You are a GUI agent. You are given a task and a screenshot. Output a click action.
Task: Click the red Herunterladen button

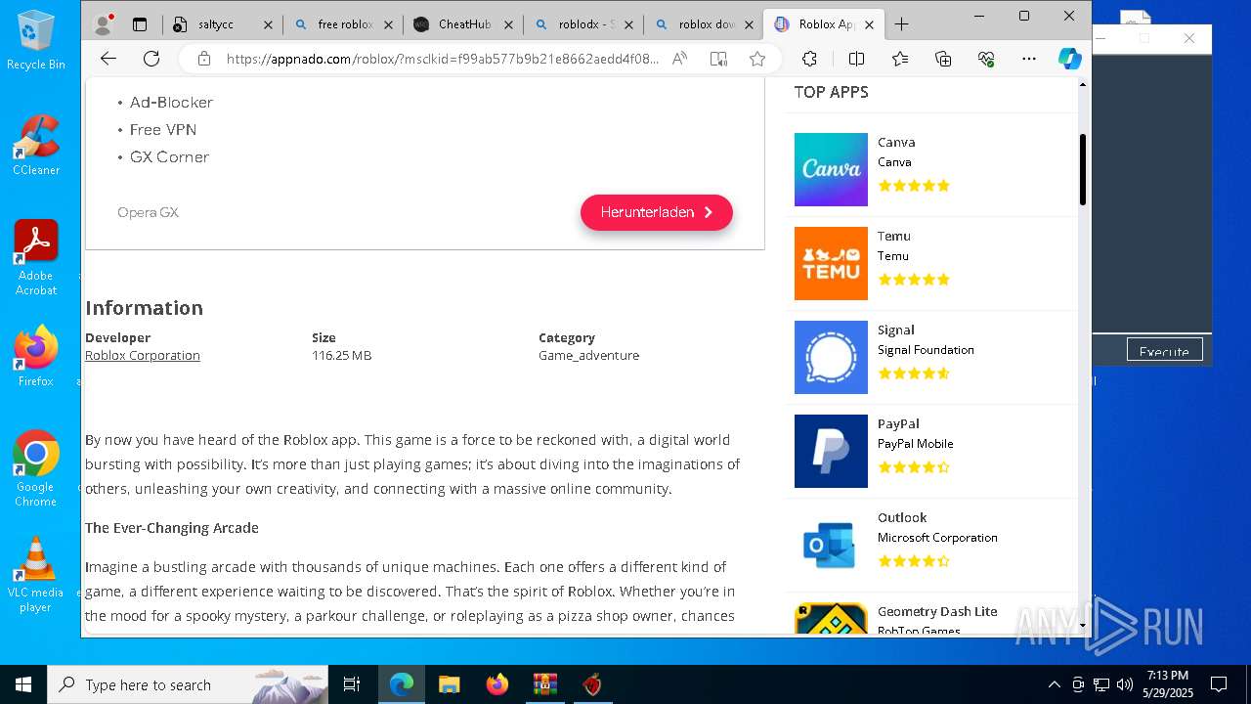[x=657, y=212]
